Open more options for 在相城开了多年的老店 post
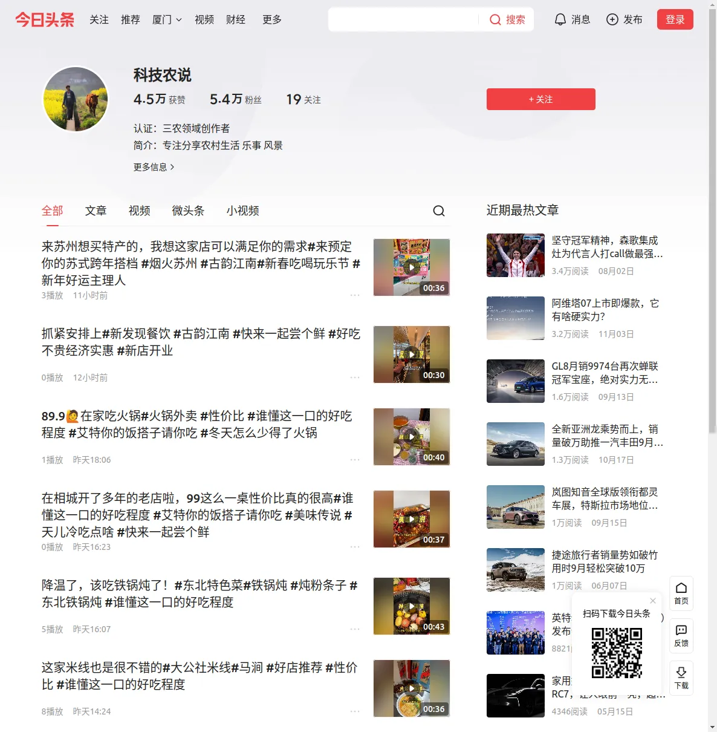Image resolution: width=717 pixels, height=732 pixels. (x=355, y=547)
